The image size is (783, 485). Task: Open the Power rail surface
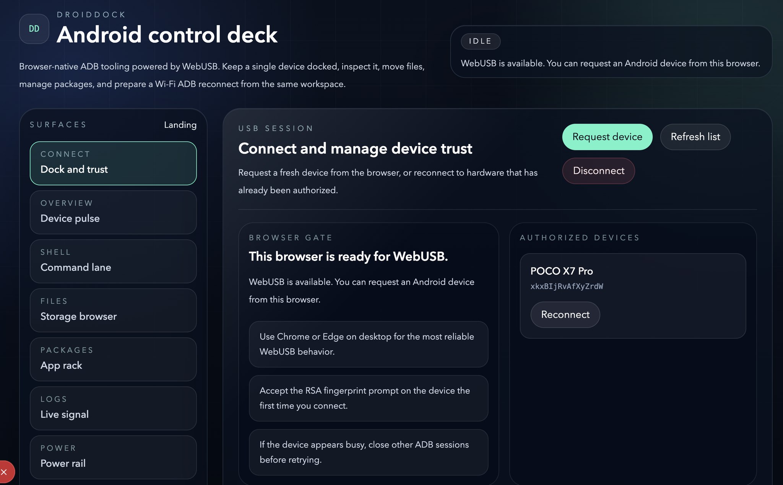(x=113, y=457)
